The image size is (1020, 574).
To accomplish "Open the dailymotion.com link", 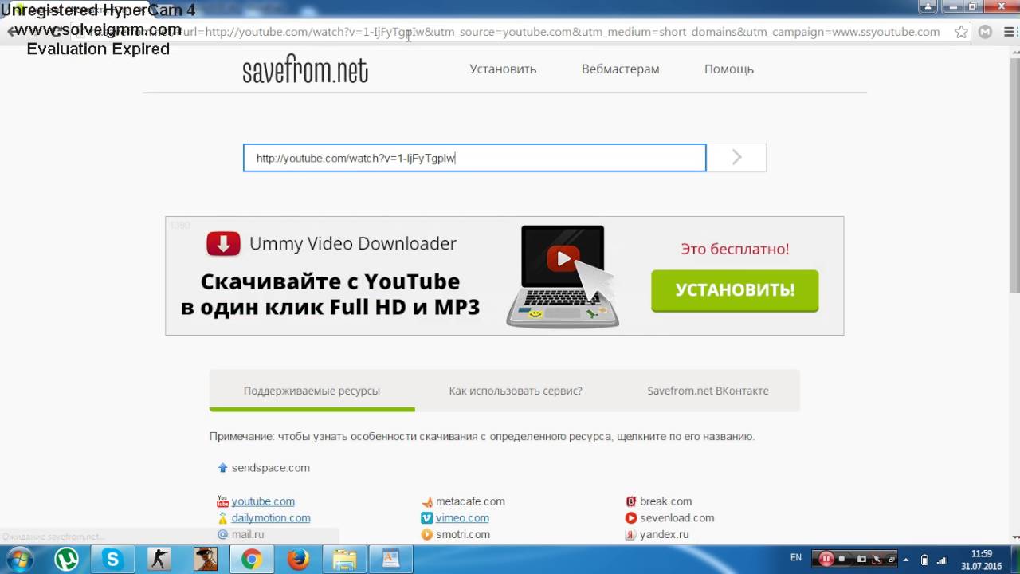I will [271, 518].
